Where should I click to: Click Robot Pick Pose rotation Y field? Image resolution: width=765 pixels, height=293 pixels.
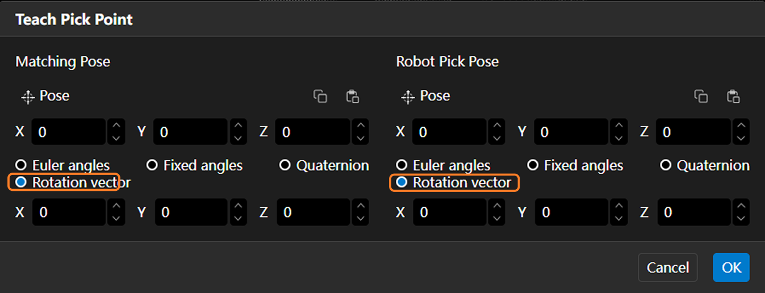[571, 212]
